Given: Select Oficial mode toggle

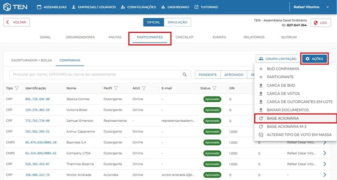Looking at the screenshot, I should pyautogui.click(x=153, y=22).
